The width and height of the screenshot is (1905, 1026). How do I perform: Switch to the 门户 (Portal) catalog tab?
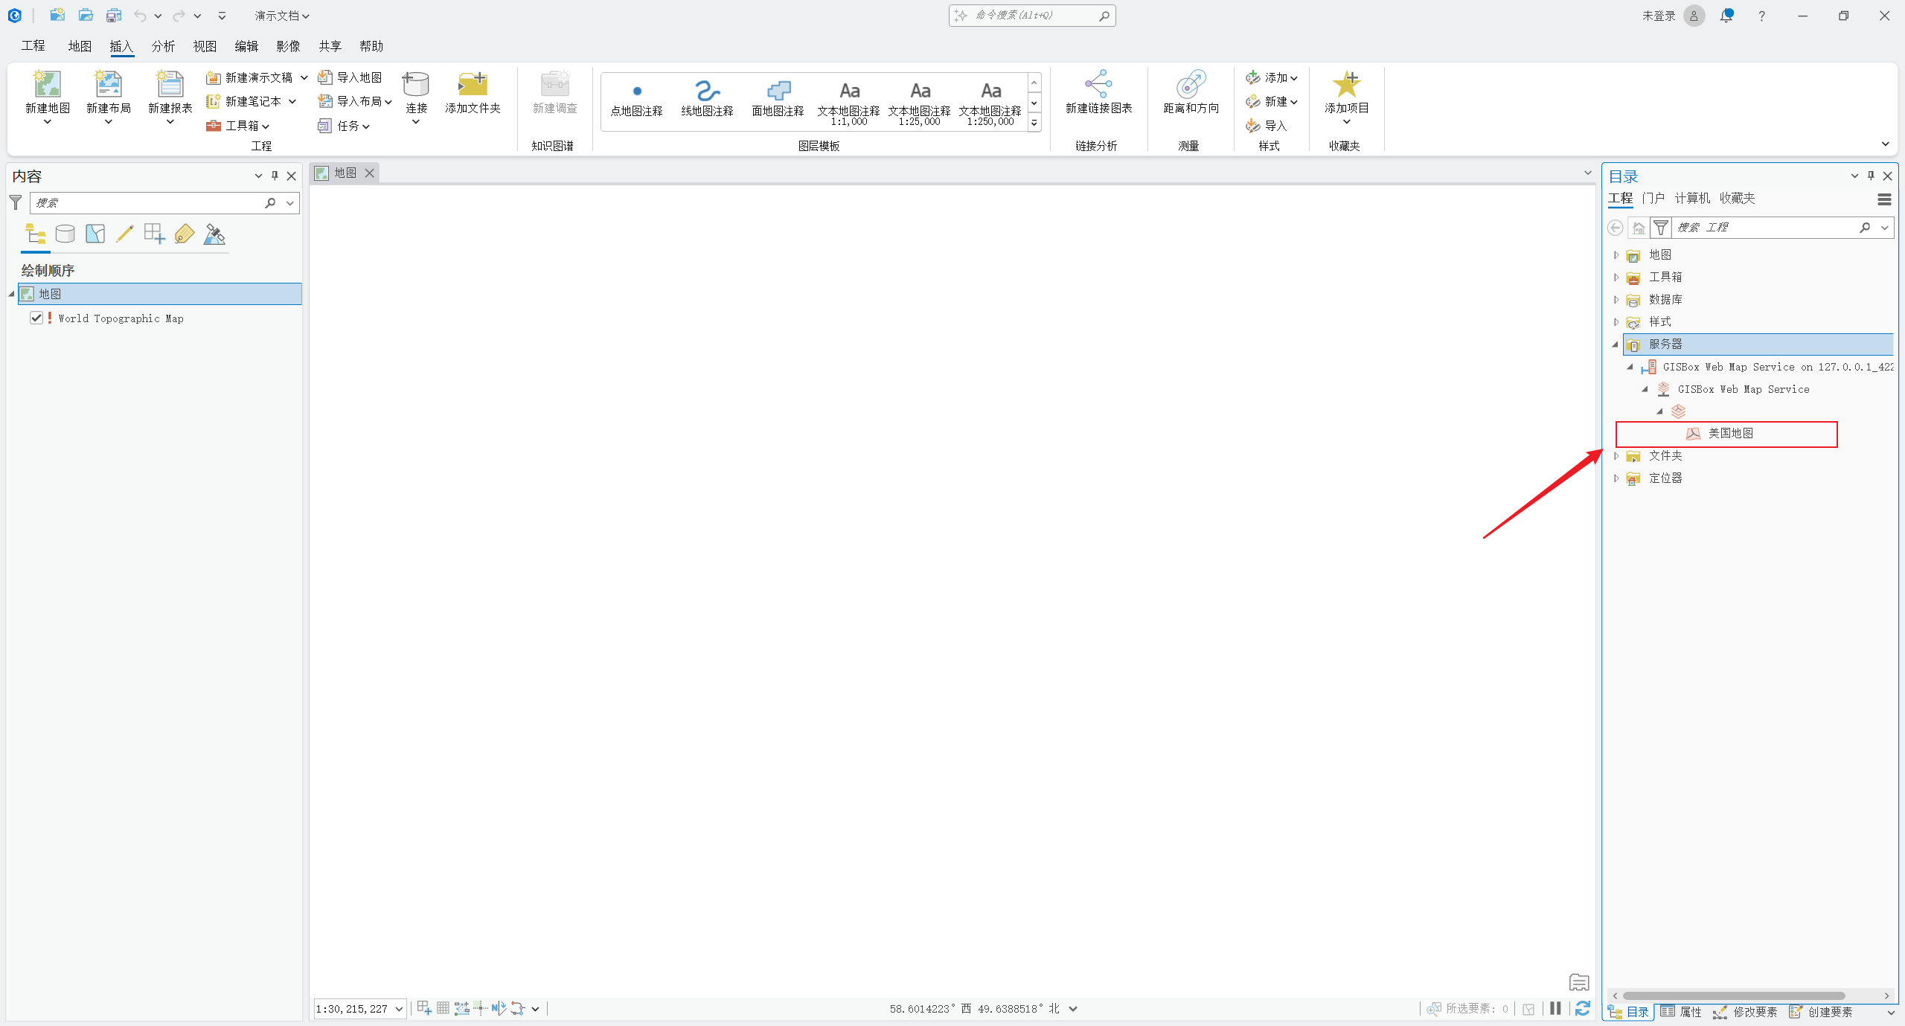[1653, 198]
